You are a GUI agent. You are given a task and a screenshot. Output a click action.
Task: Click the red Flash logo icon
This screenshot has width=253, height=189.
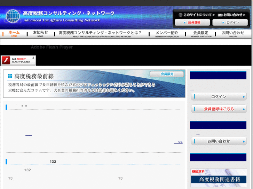(x=6, y=60)
